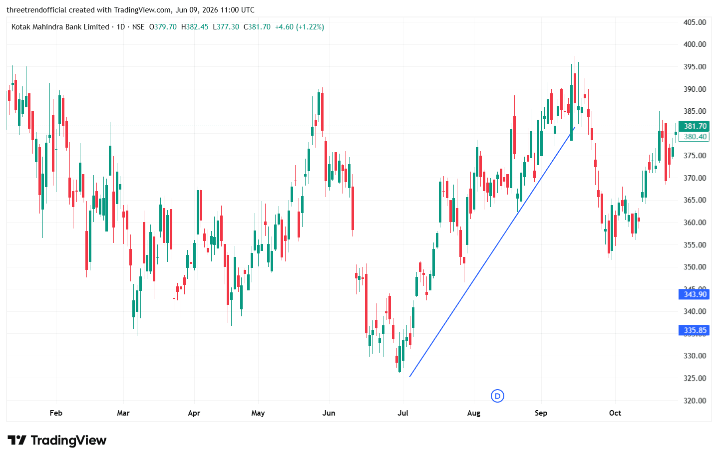Image resolution: width=718 pixels, height=459 pixels.
Task: Click the threetrendofficial created with TradingView.com header
Action: pyautogui.click(x=131, y=10)
